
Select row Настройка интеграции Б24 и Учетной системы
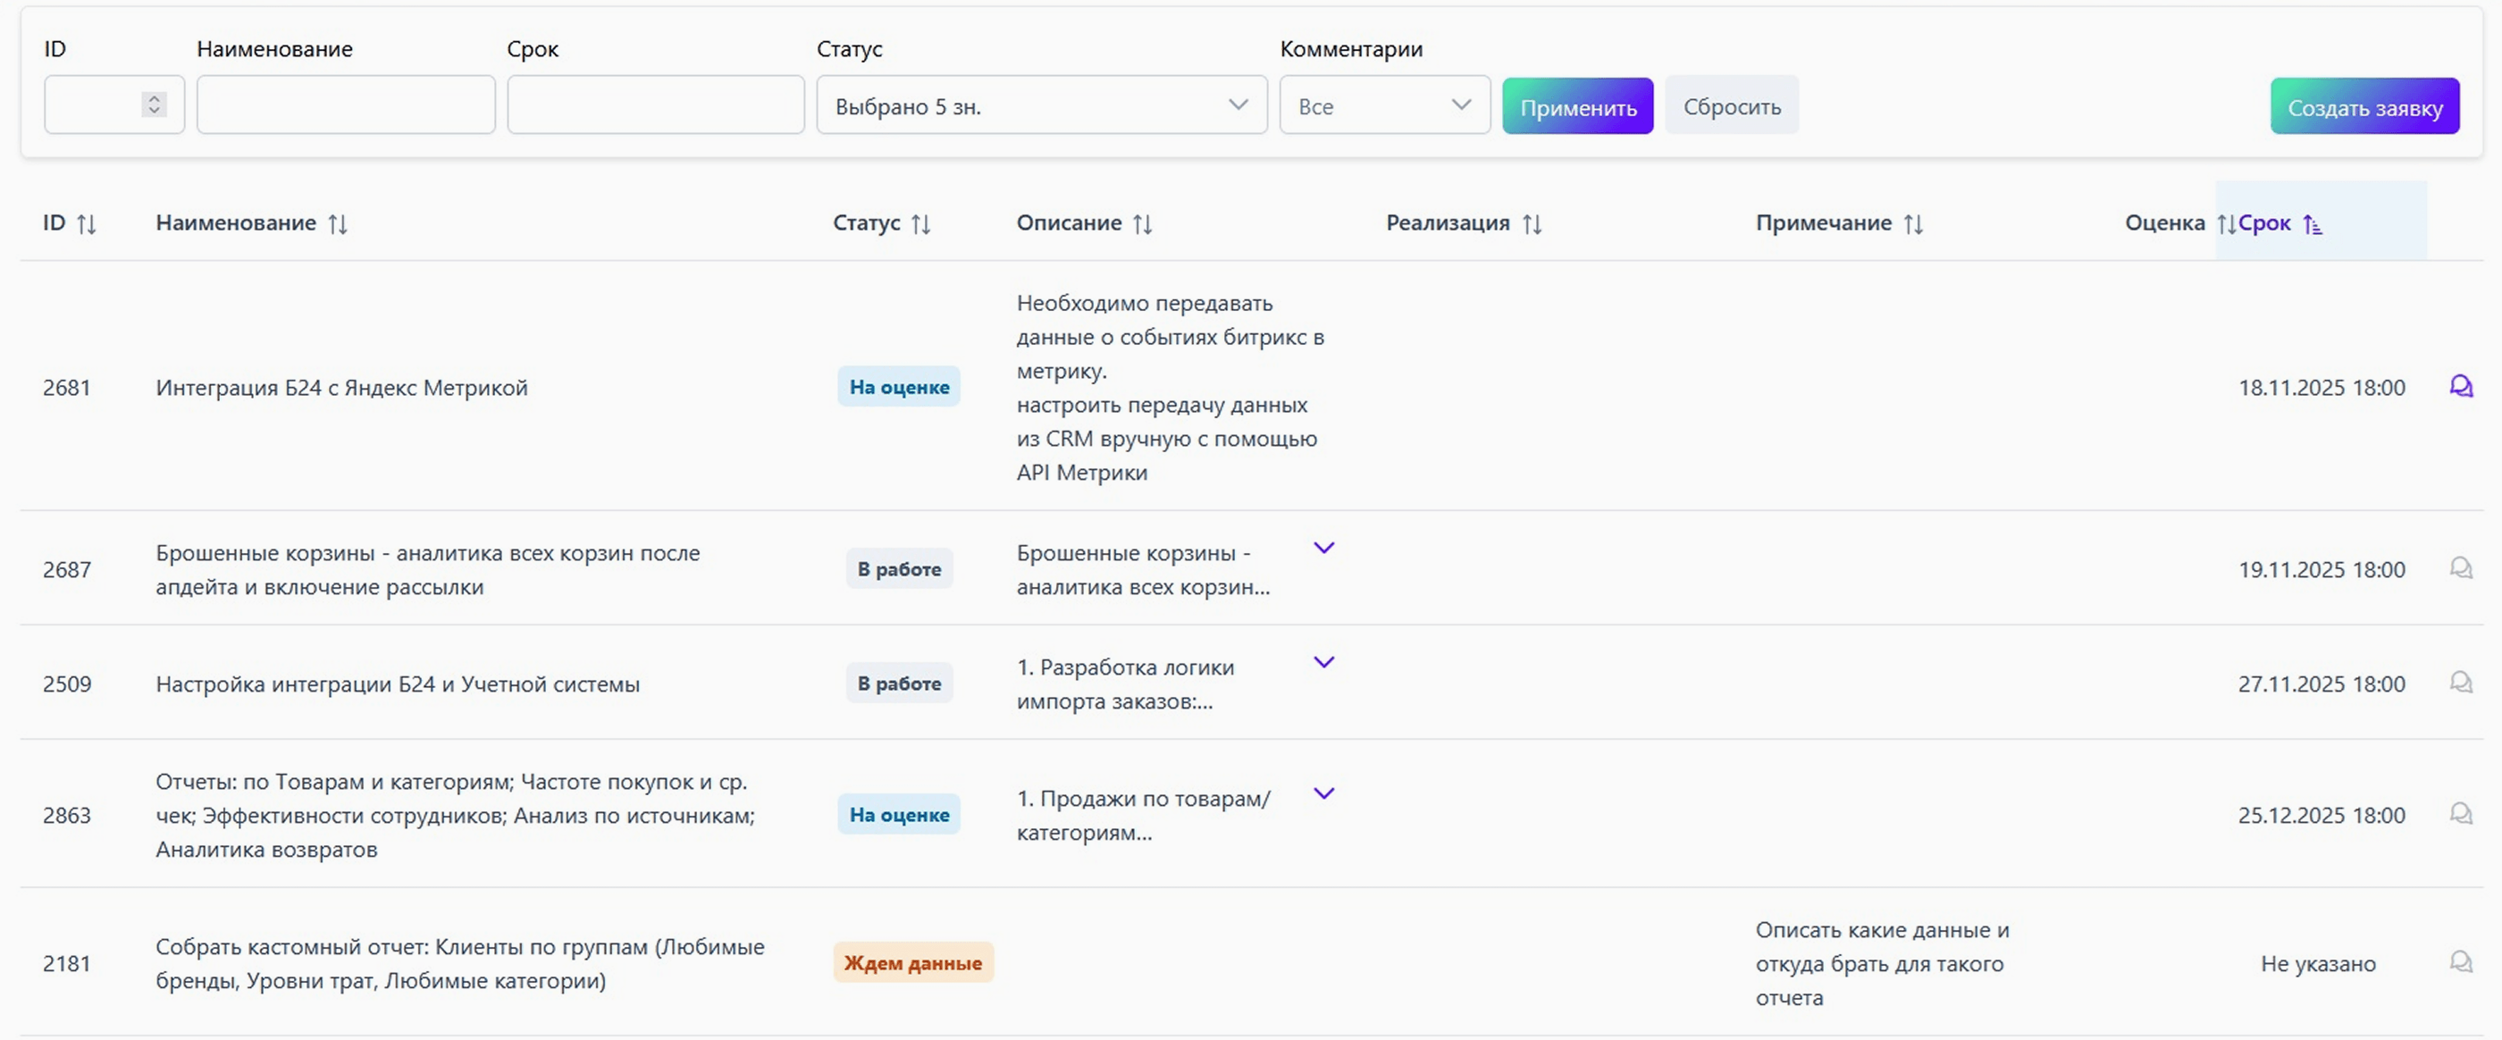coord(1251,683)
